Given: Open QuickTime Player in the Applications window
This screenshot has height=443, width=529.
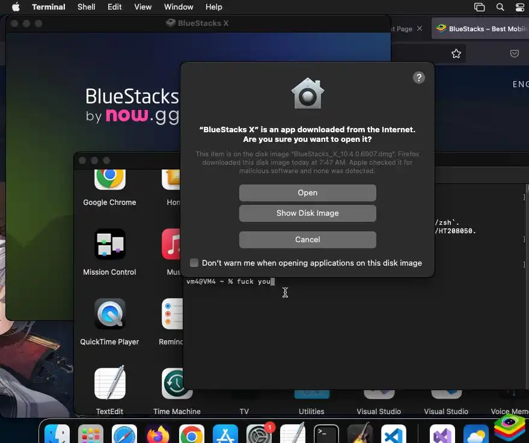Looking at the screenshot, I should coord(109,314).
